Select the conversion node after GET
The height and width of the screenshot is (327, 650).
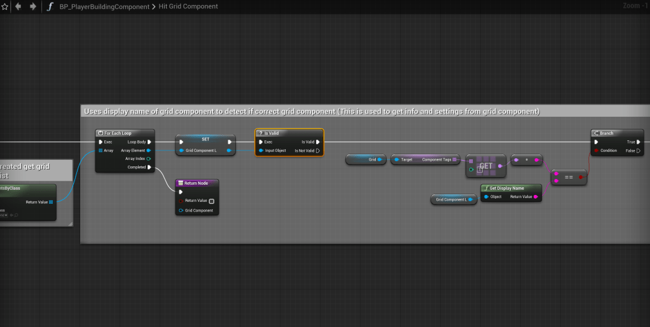click(527, 160)
